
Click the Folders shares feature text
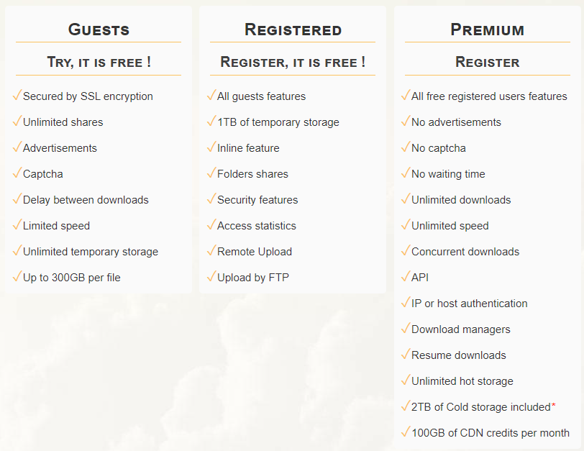(252, 174)
